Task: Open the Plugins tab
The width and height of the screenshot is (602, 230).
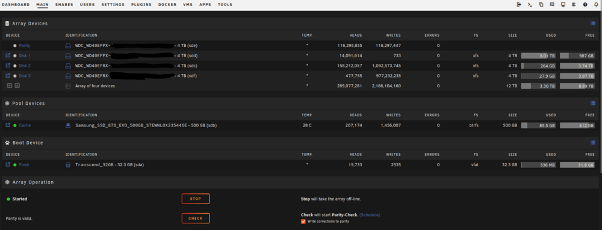Action: [x=141, y=5]
